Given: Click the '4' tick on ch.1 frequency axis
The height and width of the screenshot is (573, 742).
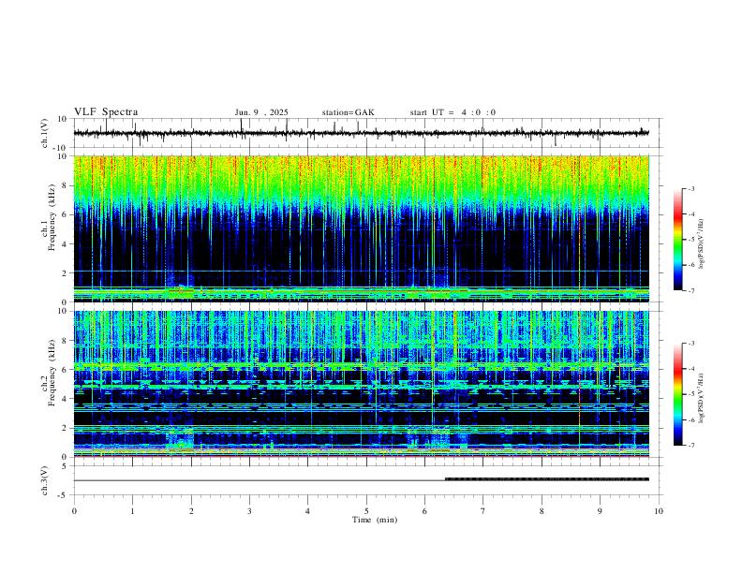Looking at the screenshot, I should pos(65,244).
